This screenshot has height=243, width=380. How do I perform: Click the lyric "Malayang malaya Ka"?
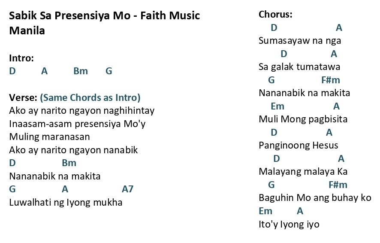pos(303,172)
